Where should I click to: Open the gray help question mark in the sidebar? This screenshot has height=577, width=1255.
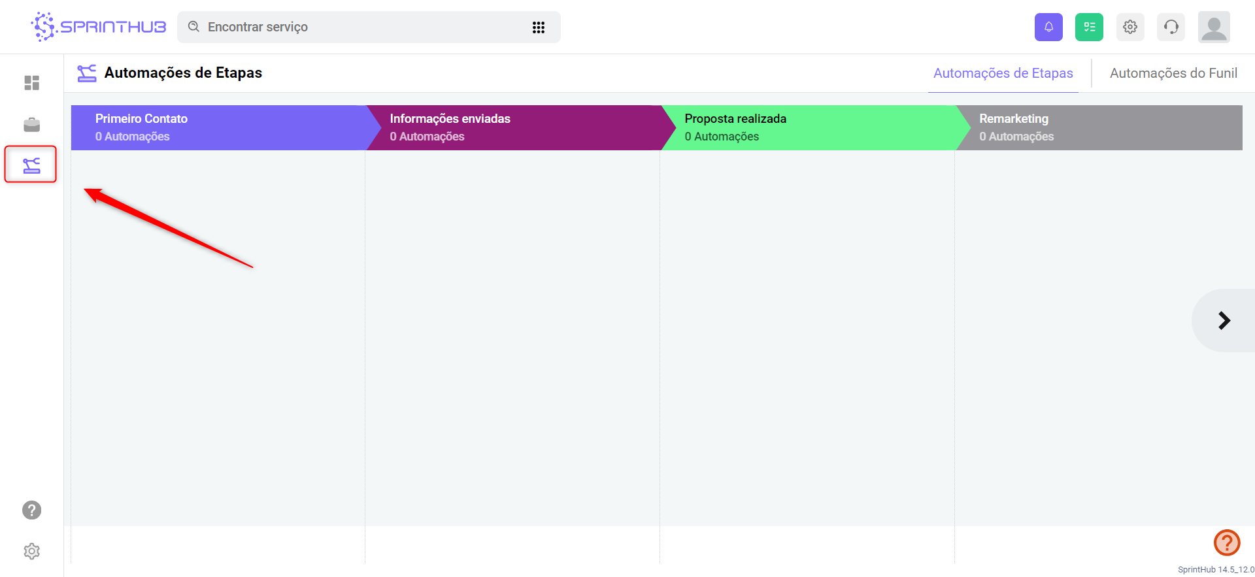tap(31, 510)
